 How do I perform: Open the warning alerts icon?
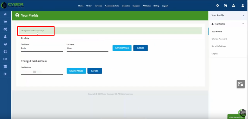[x=234, y=6]
